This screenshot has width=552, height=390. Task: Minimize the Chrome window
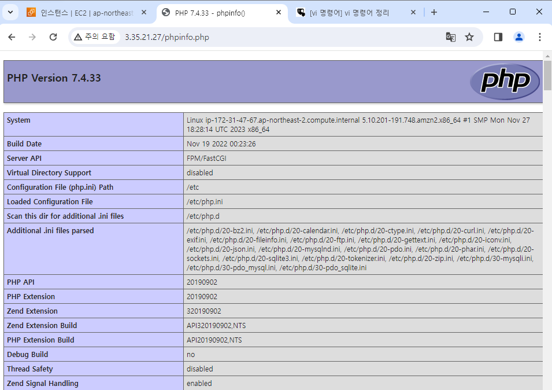(x=486, y=12)
